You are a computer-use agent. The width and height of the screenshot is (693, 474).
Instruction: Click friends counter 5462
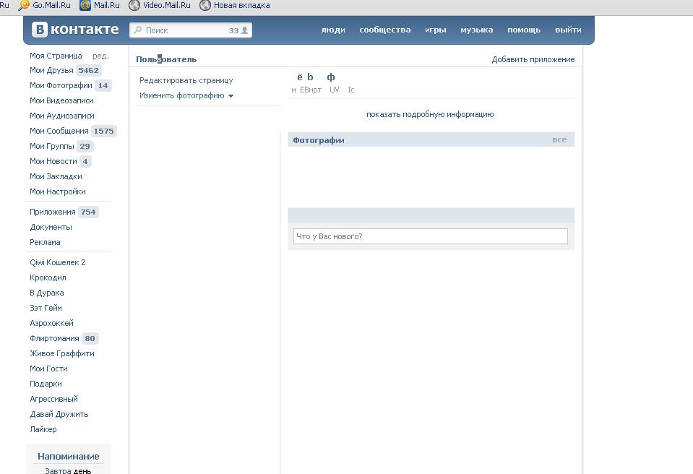pyautogui.click(x=88, y=70)
